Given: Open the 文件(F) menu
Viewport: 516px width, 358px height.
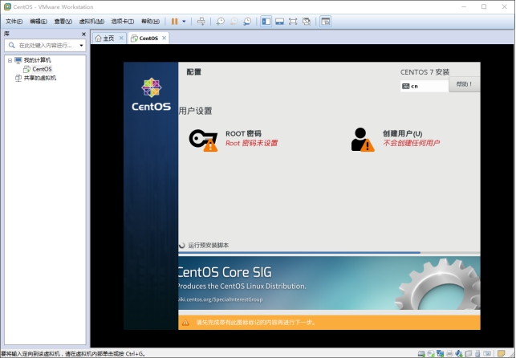Looking at the screenshot, I should [x=14, y=22].
